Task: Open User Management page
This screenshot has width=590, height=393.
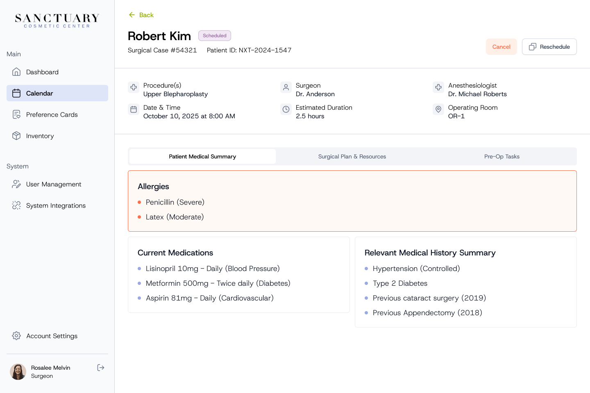Action: coord(57,184)
